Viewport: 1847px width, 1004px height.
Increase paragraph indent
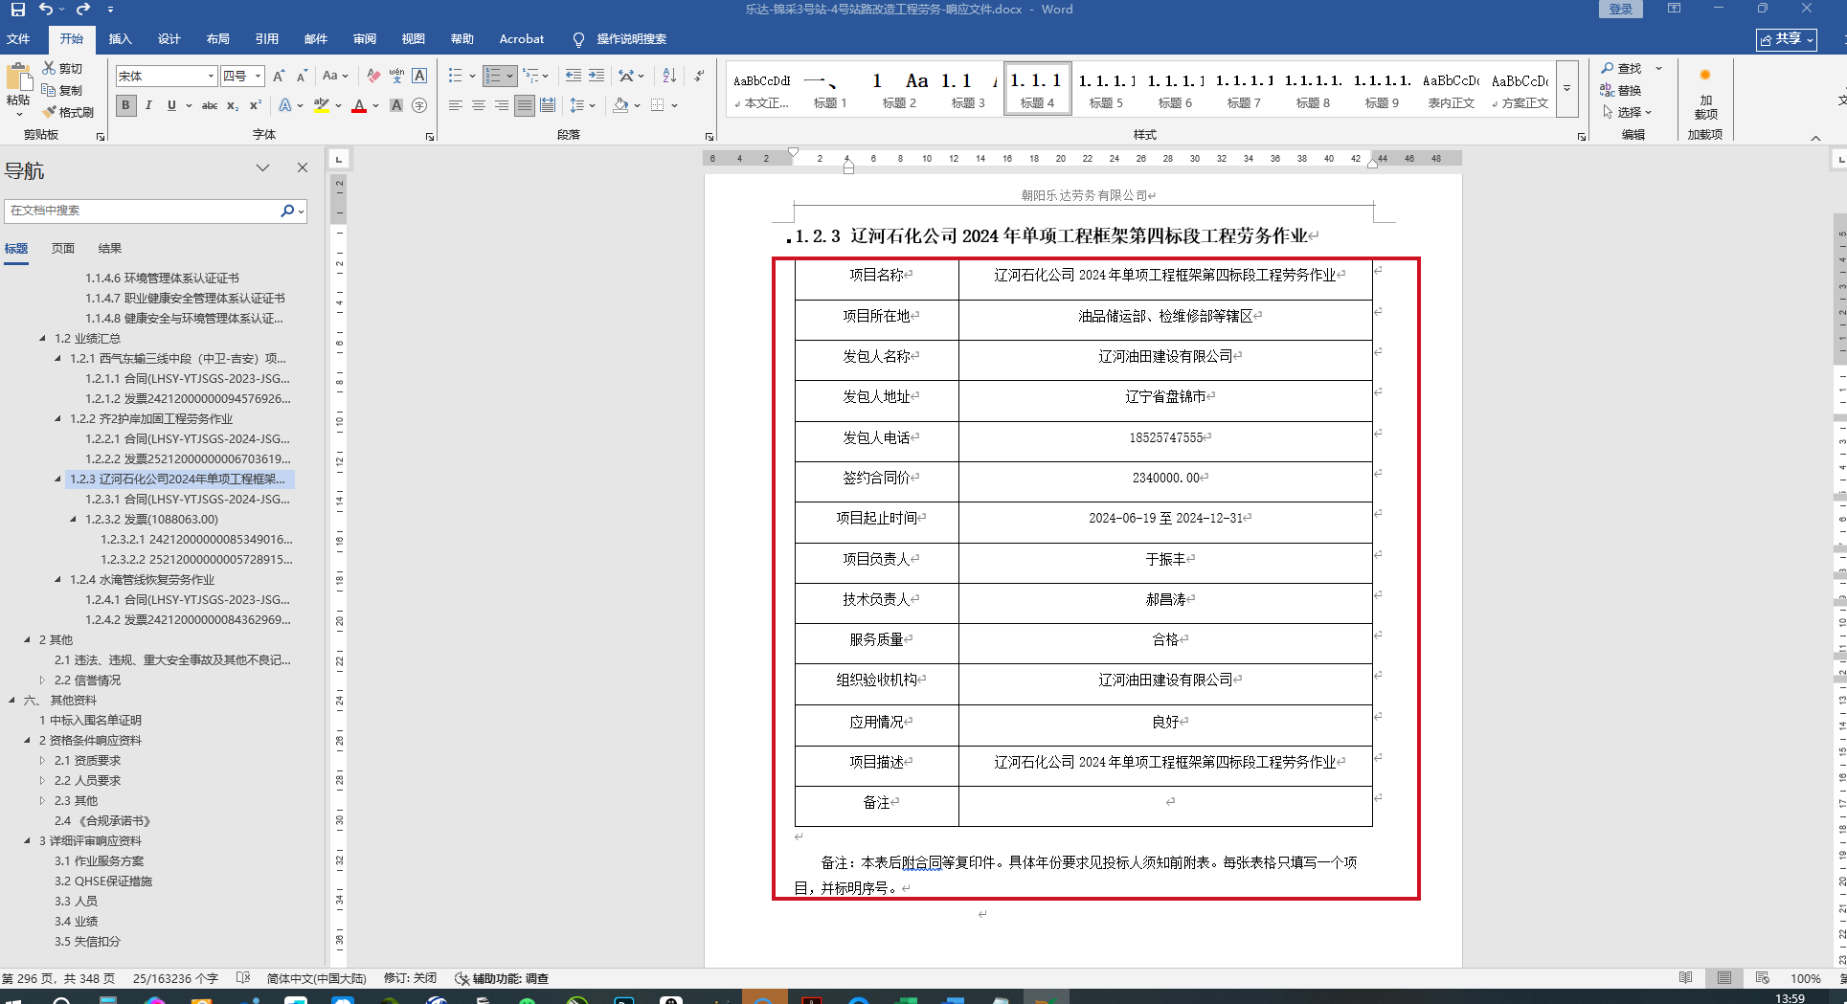click(x=597, y=76)
